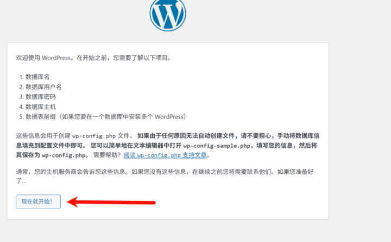Viewport: 391px width, 242px height.
Task: Select the list item 数据表前缀
Action: (x=106, y=116)
